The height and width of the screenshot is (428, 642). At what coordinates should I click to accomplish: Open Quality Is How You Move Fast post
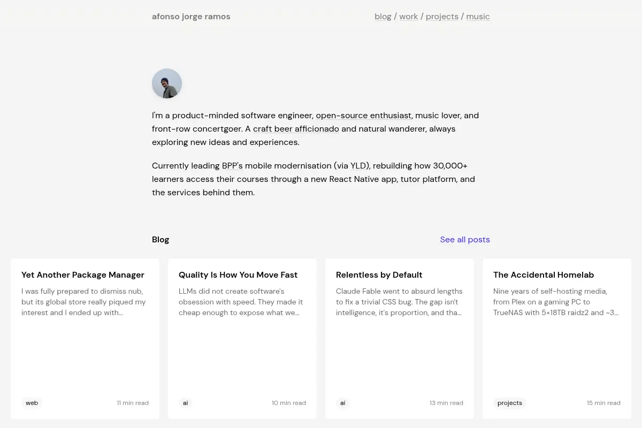(x=242, y=339)
